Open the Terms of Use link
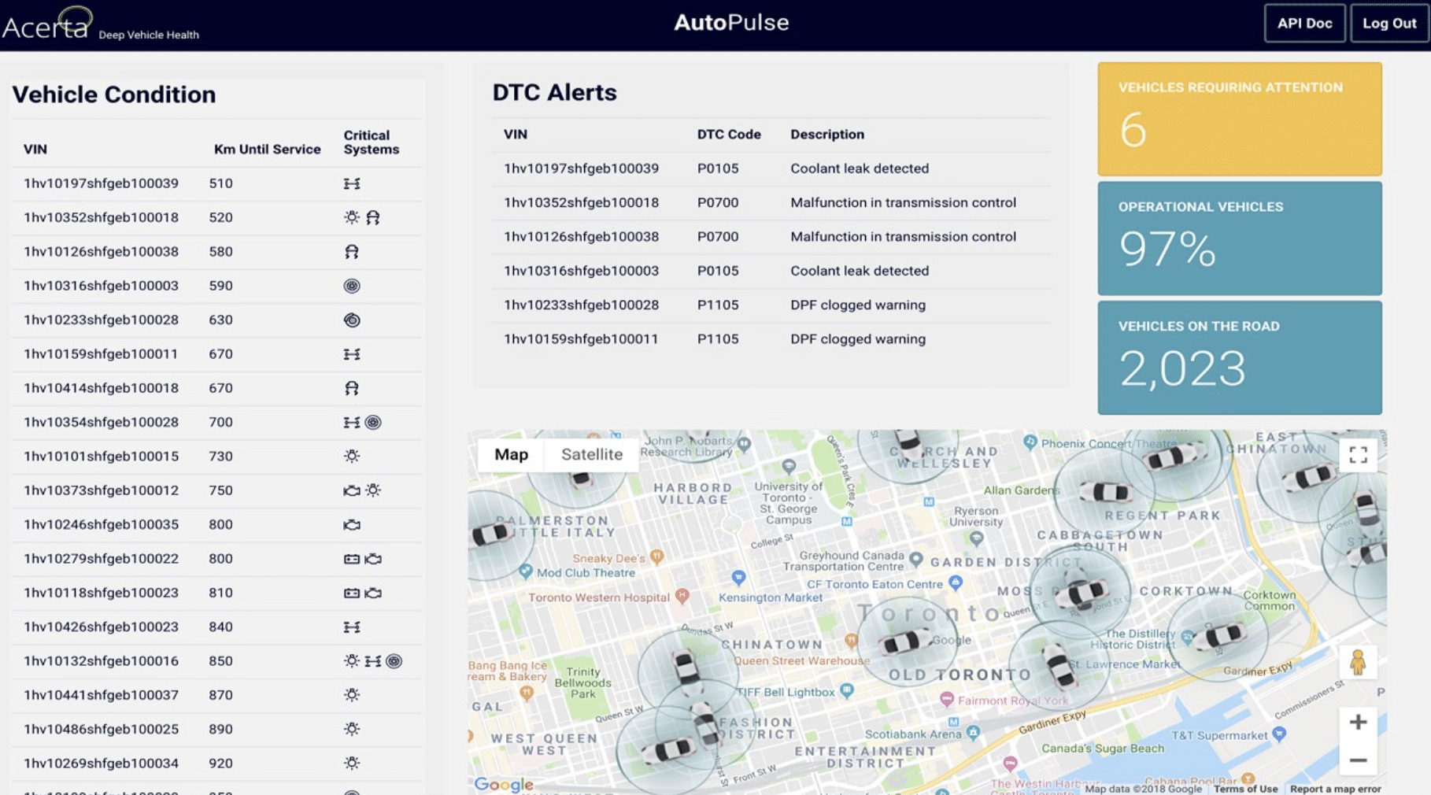Screen dimensions: 1431x795 (1246, 789)
